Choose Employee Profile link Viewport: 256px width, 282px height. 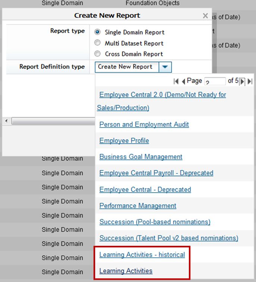coord(124,141)
